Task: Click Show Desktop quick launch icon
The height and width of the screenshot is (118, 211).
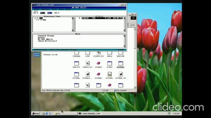Action: (x=43, y=114)
